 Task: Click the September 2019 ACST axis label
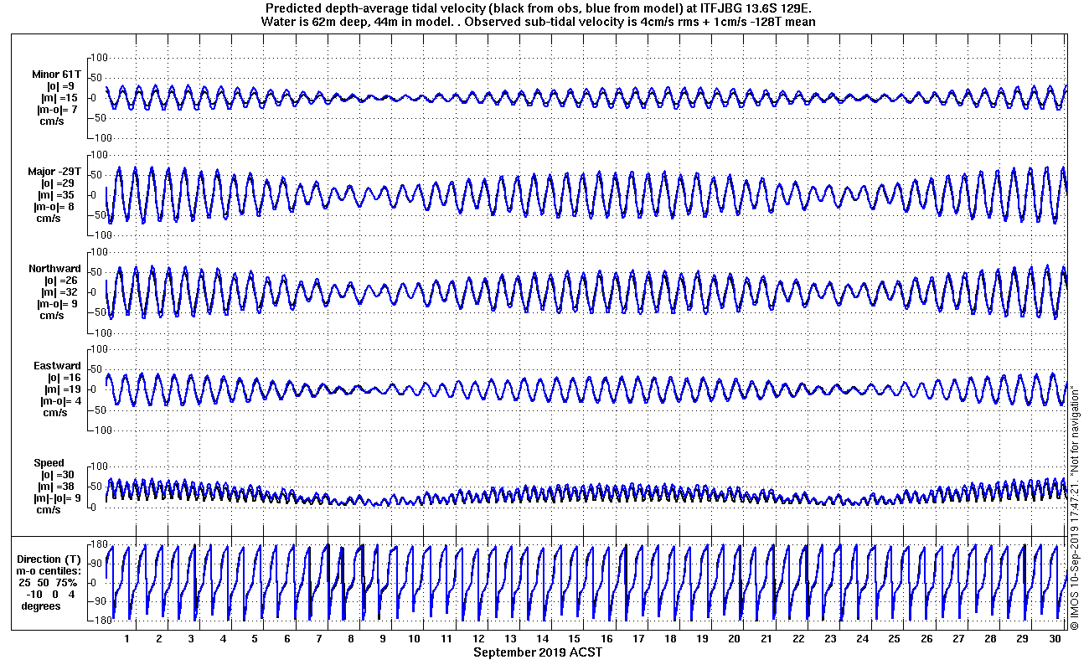537,652
